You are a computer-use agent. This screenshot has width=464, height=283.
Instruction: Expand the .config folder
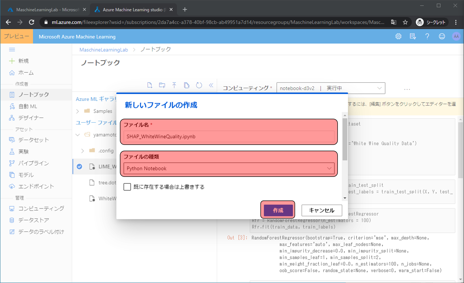[82, 151]
